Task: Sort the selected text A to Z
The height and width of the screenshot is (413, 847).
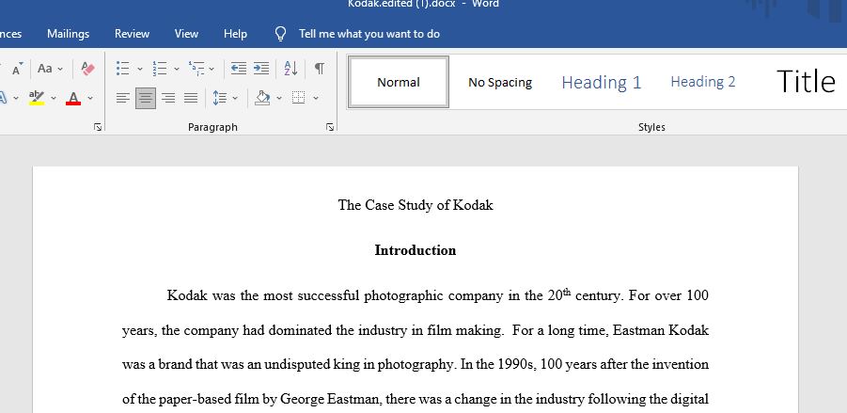Action: (290, 69)
